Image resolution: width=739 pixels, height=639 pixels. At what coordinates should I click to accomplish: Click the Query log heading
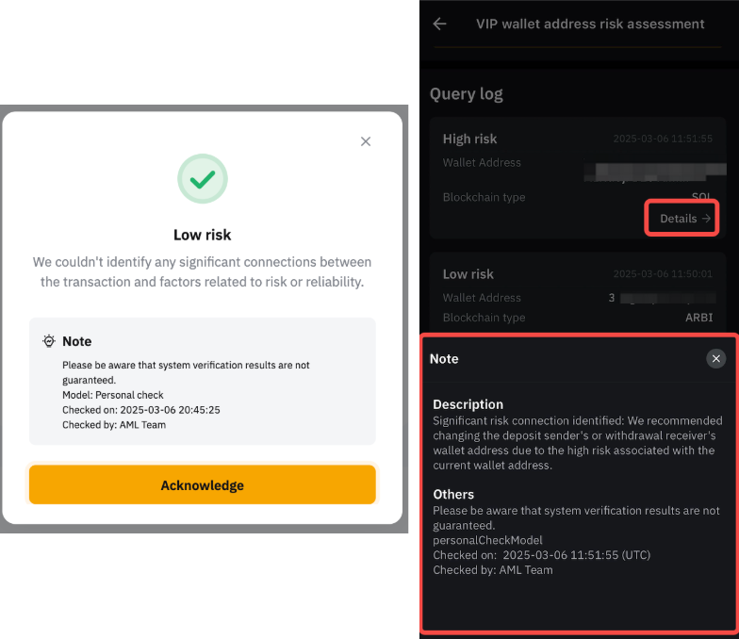click(467, 94)
